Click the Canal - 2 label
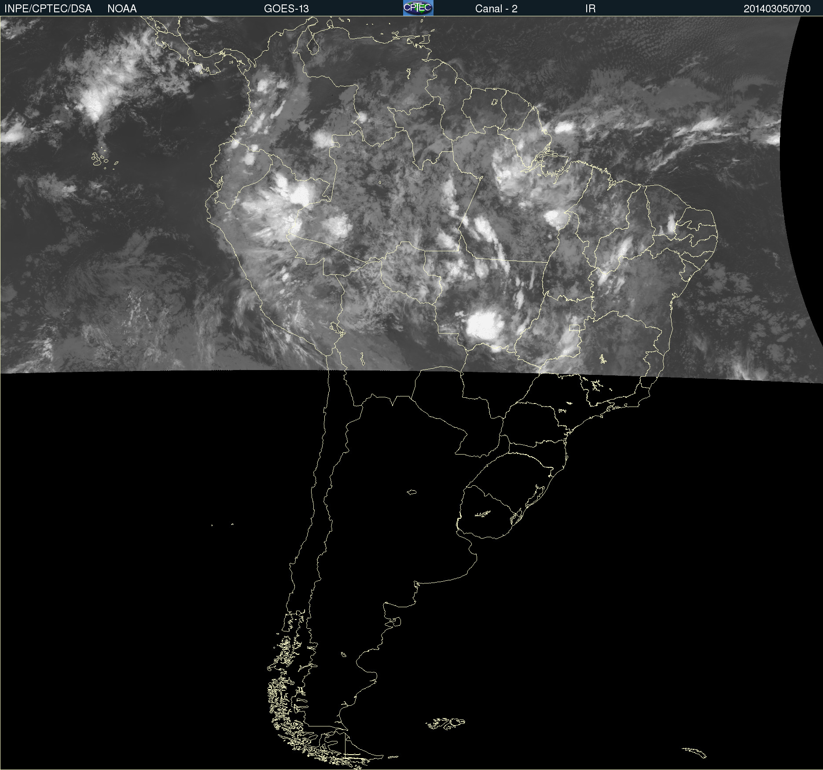 [496, 9]
